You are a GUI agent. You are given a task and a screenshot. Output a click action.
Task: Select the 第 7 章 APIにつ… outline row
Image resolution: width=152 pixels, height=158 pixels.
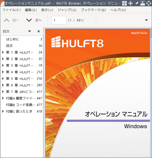click(22, 92)
